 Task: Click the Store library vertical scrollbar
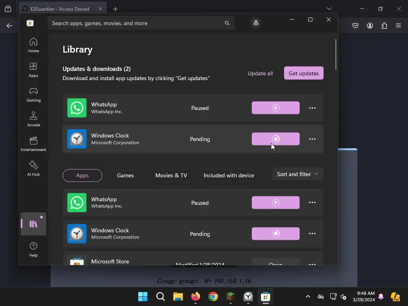[335, 55]
